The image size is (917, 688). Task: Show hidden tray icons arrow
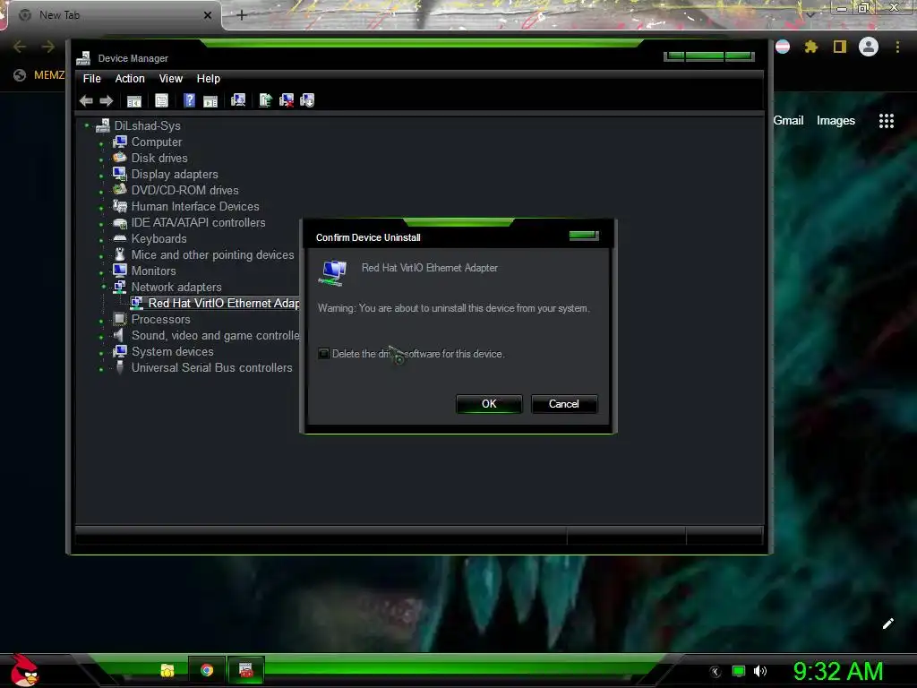coord(716,672)
